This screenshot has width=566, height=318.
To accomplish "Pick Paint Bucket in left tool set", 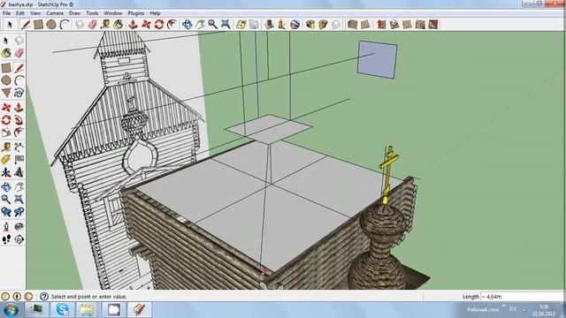I will (6, 53).
